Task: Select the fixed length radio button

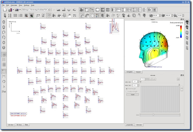Action: pyautogui.click(x=127, y=89)
